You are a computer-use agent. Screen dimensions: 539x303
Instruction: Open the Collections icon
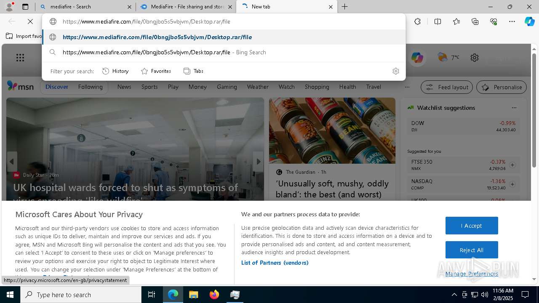coord(475,21)
